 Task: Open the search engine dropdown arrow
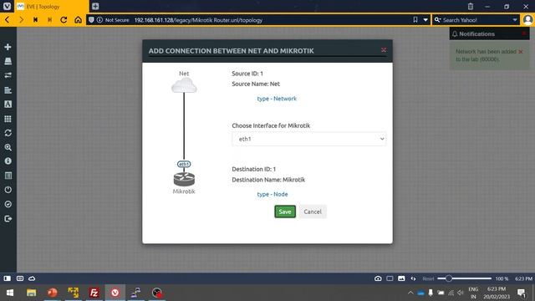(x=515, y=20)
